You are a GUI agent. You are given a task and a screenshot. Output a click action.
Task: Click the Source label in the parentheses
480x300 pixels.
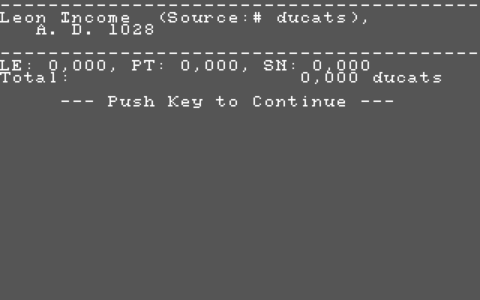[202, 18]
